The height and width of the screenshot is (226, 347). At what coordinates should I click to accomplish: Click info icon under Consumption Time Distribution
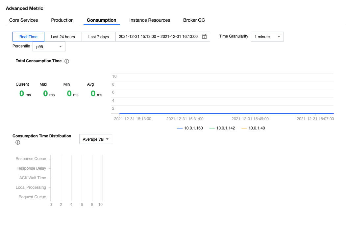18,142
